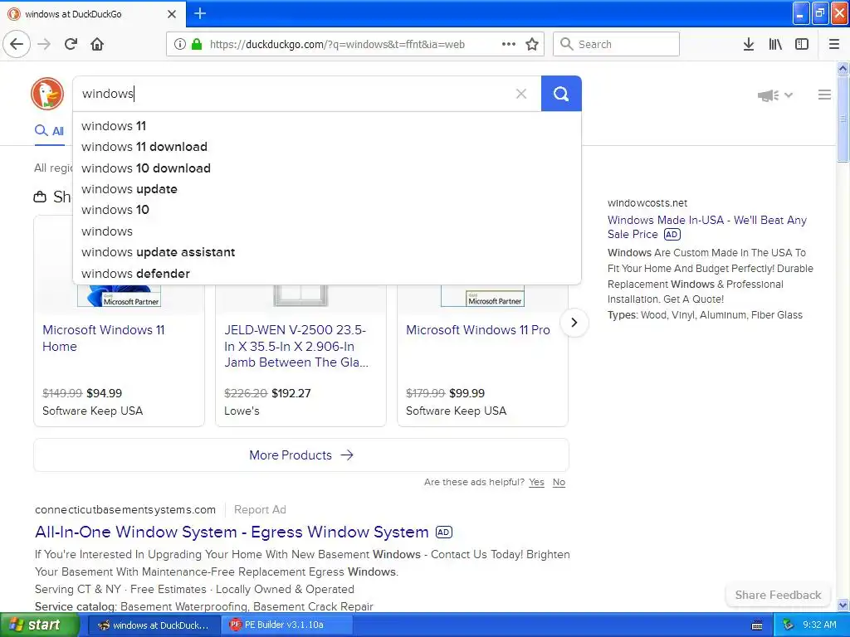
Task: Click 'windows at DuckDuck...' taskbar button
Action: 154,625
